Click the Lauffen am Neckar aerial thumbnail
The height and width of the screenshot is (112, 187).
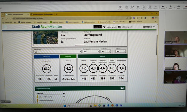(46, 38)
